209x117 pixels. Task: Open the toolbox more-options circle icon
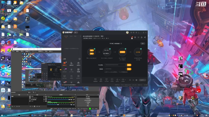coord(80,59)
